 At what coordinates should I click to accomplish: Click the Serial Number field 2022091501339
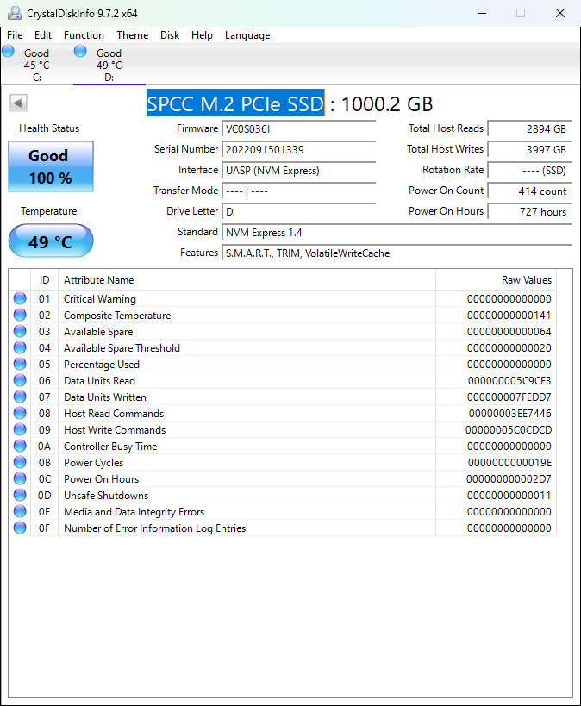tap(298, 150)
